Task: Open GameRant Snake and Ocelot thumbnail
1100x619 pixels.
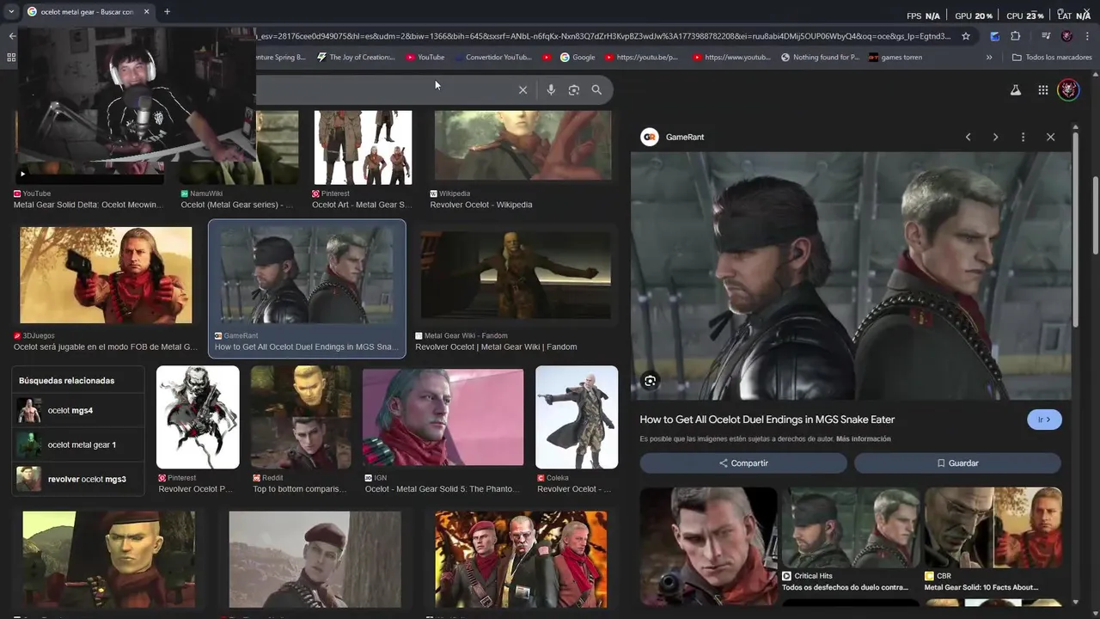Action: coord(307,275)
